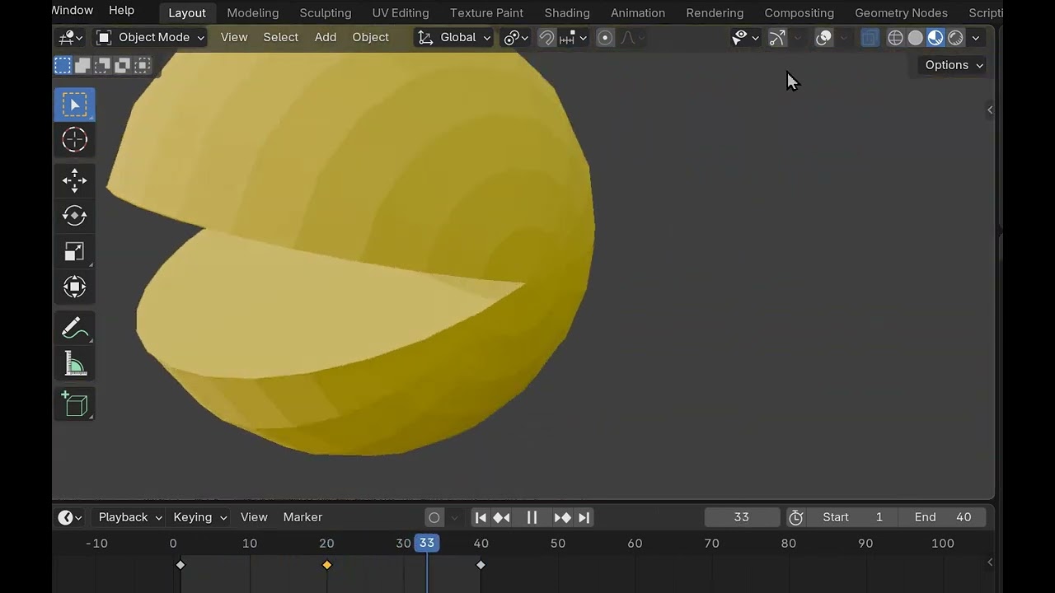Click the subtract selection mode icon

[102, 65]
